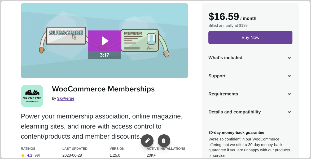Open the SkyVerge author link
311x159 pixels.
[x=66, y=98]
